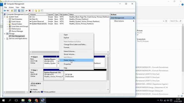
Task: Choose Change Drive Letter and Paths...
Action: pos(76,45)
